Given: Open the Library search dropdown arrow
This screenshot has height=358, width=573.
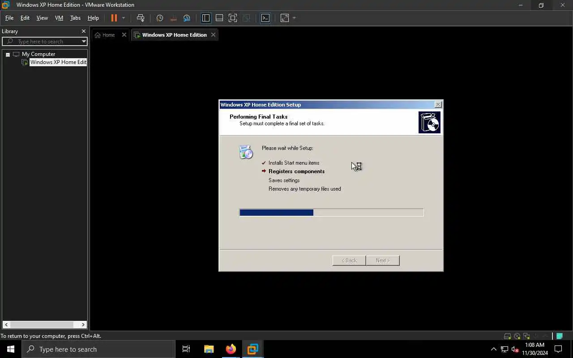Looking at the screenshot, I should click(x=84, y=42).
